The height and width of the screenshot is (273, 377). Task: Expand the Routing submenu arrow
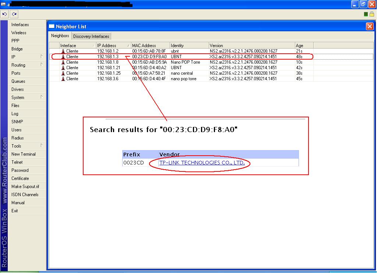coord(42,65)
